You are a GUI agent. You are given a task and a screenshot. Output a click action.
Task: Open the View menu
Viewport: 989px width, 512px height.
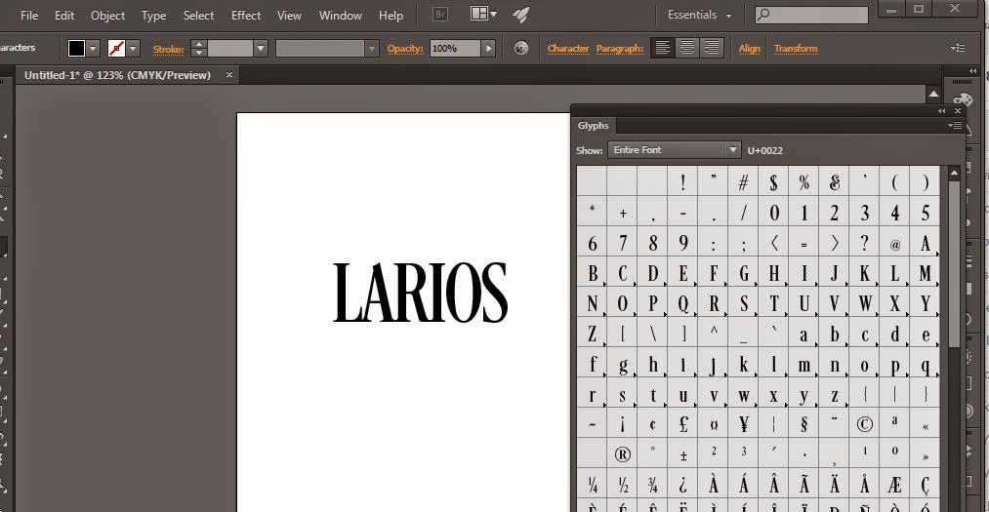click(x=290, y=15)
